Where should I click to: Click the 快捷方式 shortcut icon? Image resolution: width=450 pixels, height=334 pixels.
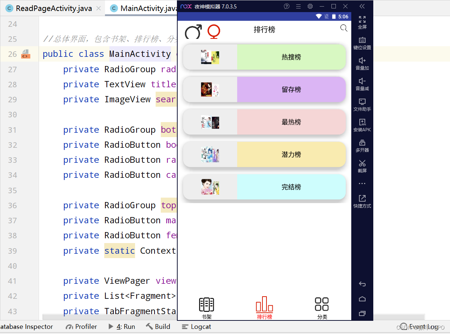(362, 201)
